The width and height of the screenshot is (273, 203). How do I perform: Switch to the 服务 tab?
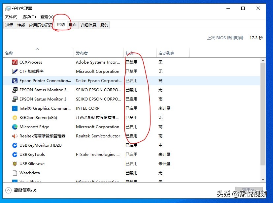coord(104,25)
